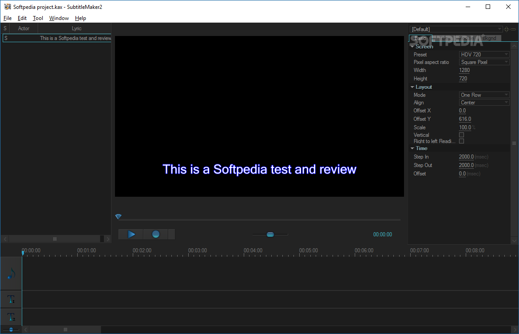Open the Window menu
This screenshot has width=519, height=334.
[59, 18]
